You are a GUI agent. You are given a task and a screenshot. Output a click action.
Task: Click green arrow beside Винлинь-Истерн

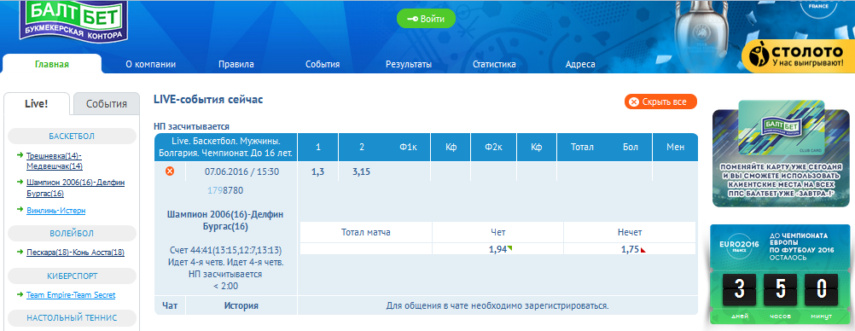point(20,210)
